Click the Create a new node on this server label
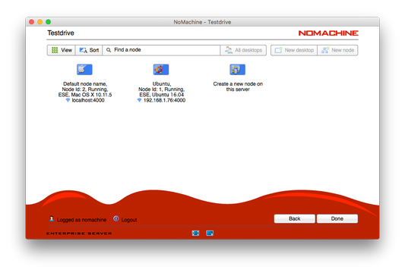This screenshot has width=405, height=276. pos(238,86)
